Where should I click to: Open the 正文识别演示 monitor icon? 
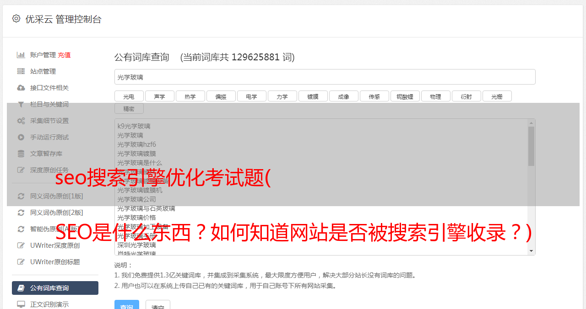(21, 304)
